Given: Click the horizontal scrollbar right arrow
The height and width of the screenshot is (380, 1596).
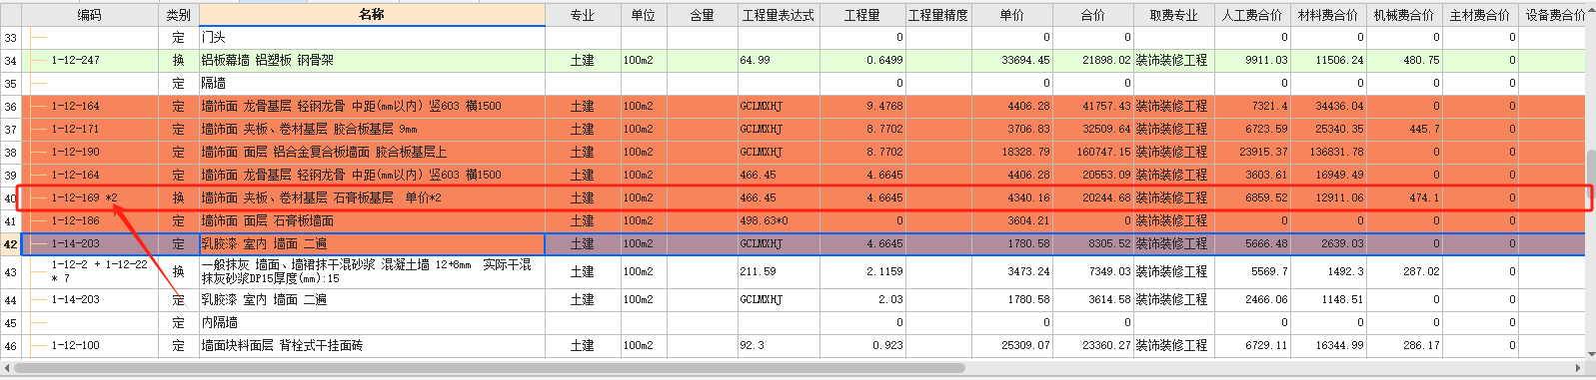Looking at the screenshot, I should pyautogui.click(x=1578, y=368).
